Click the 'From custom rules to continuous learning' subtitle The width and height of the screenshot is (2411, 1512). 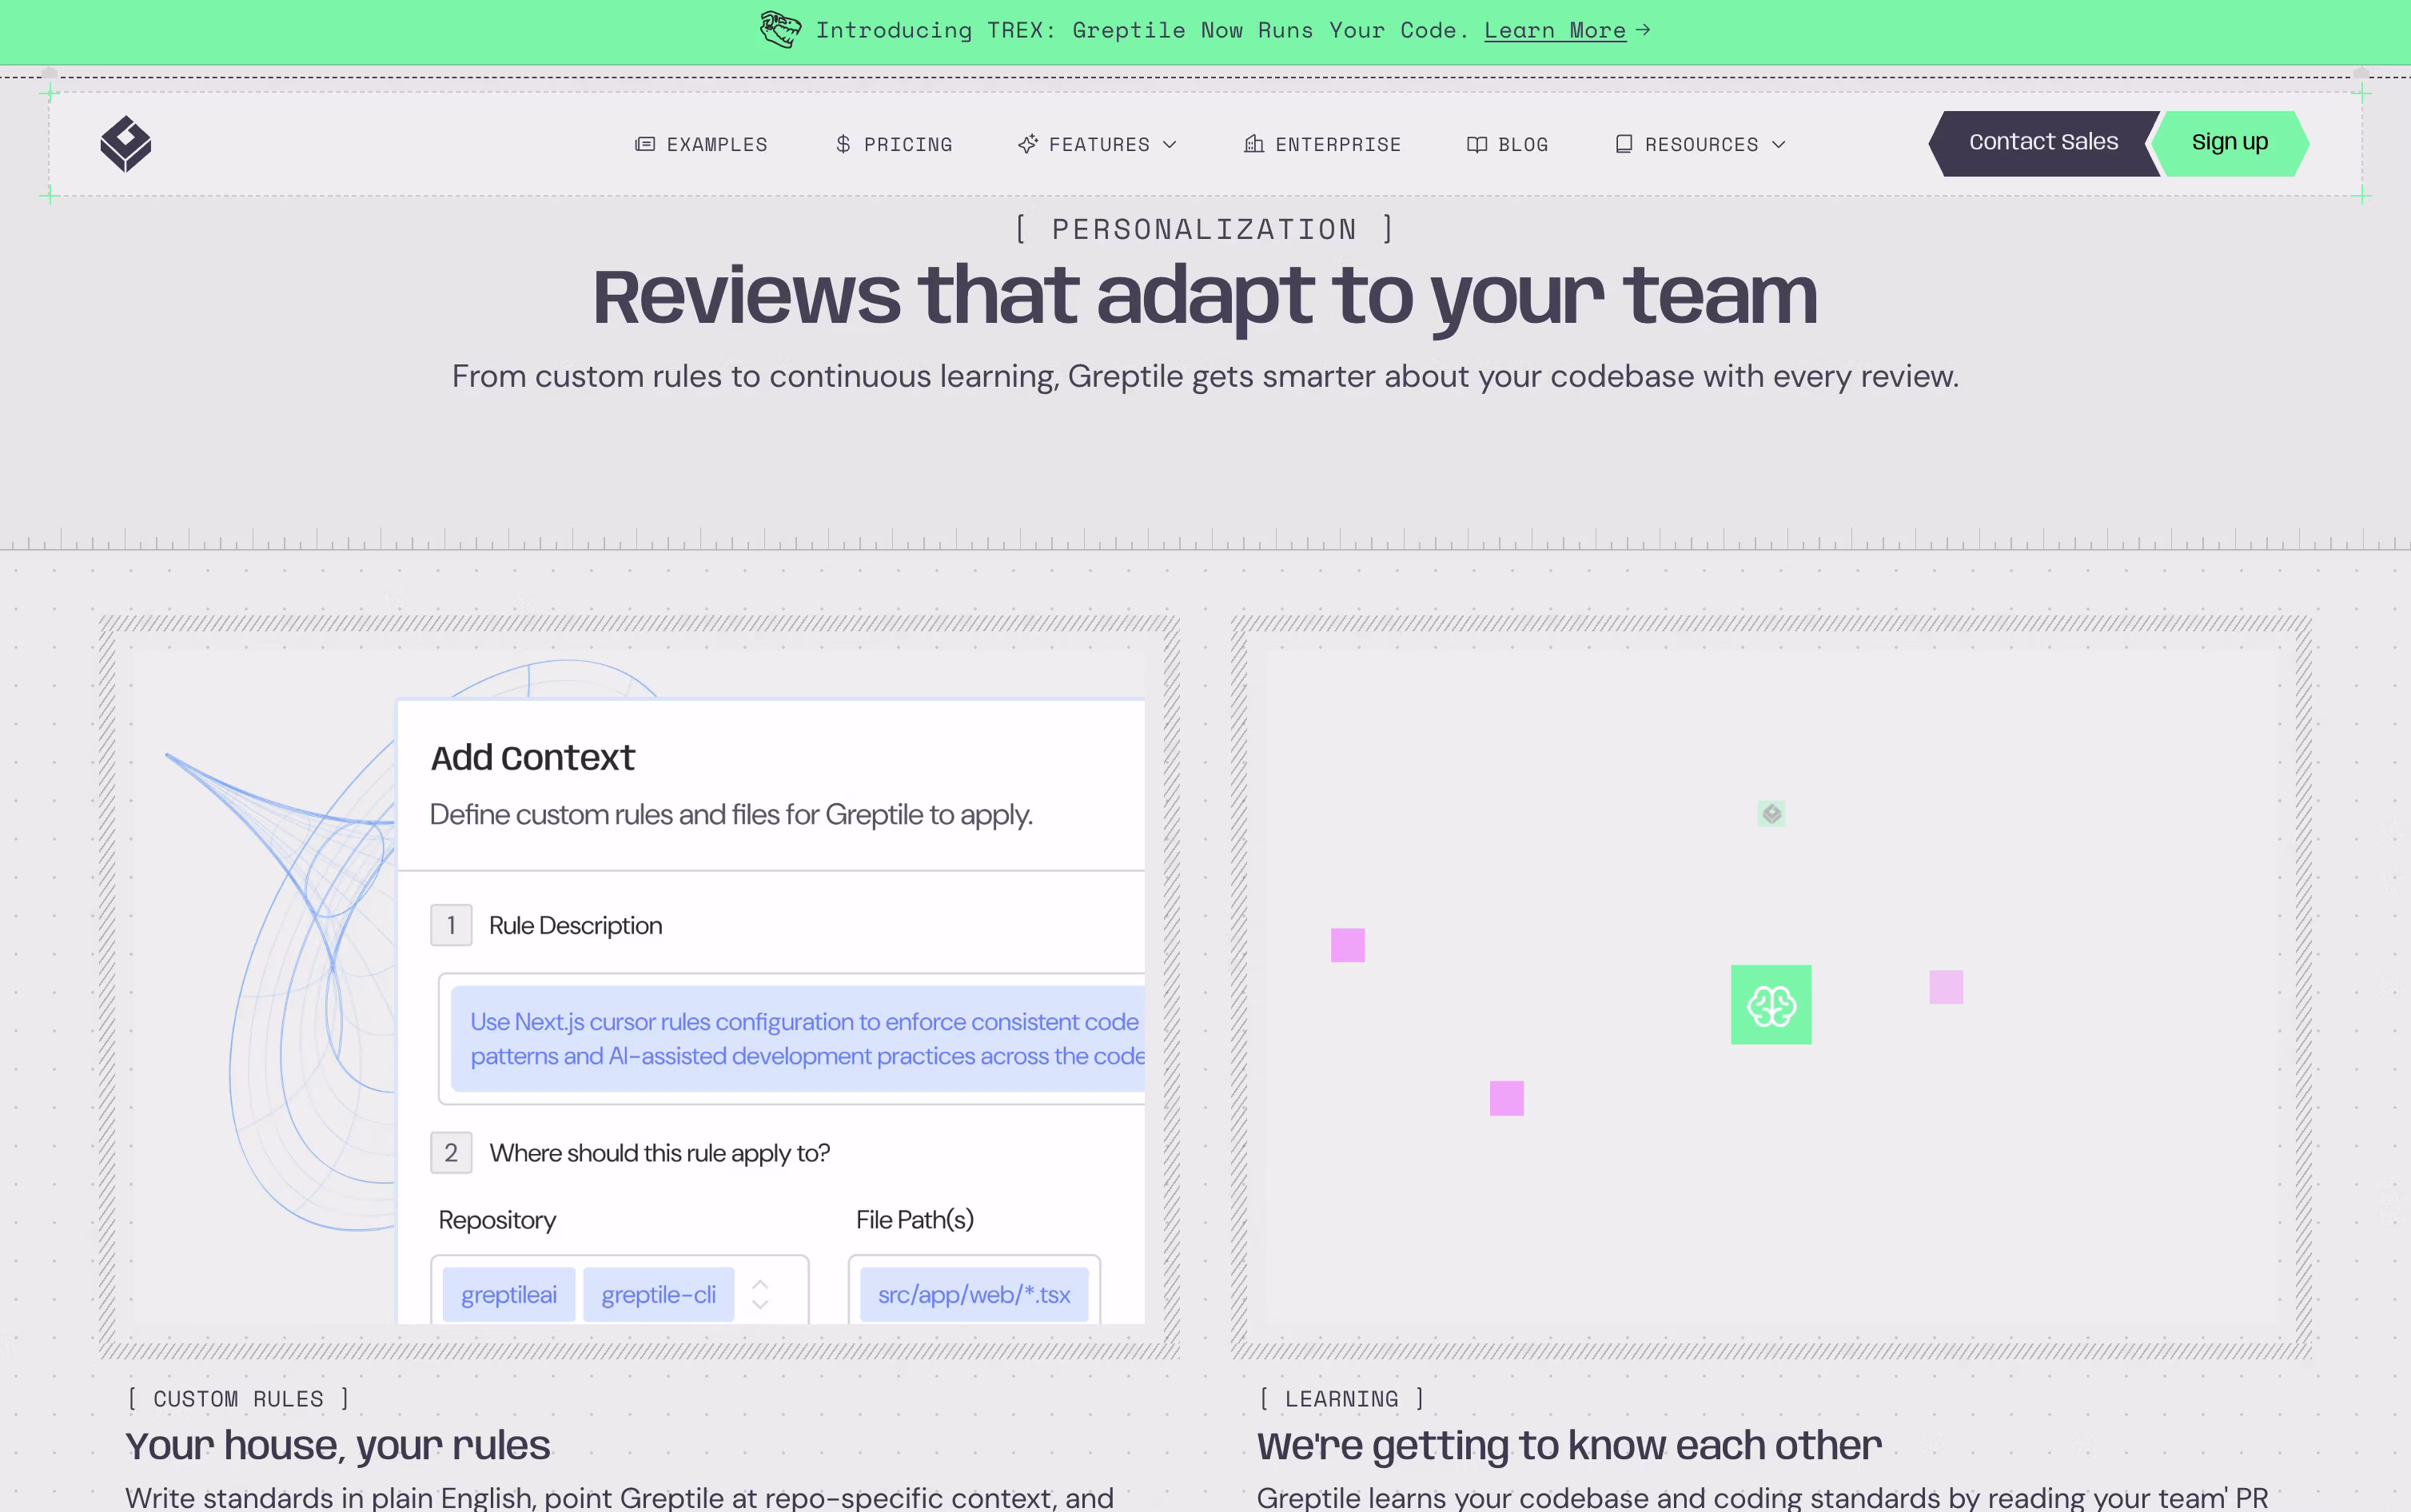point(1205,377)
